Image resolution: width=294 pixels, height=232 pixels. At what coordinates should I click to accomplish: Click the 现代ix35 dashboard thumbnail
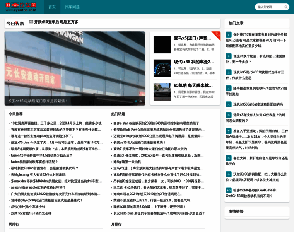pyautogui.click(x=162, y=68)
